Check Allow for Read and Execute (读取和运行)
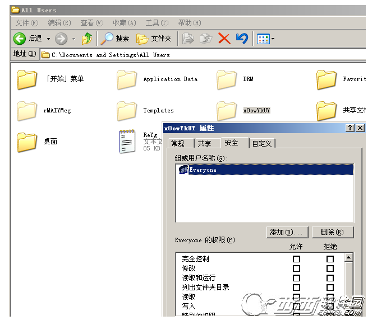The height and width of the screenshot is (325, 377). pos(296,278)
